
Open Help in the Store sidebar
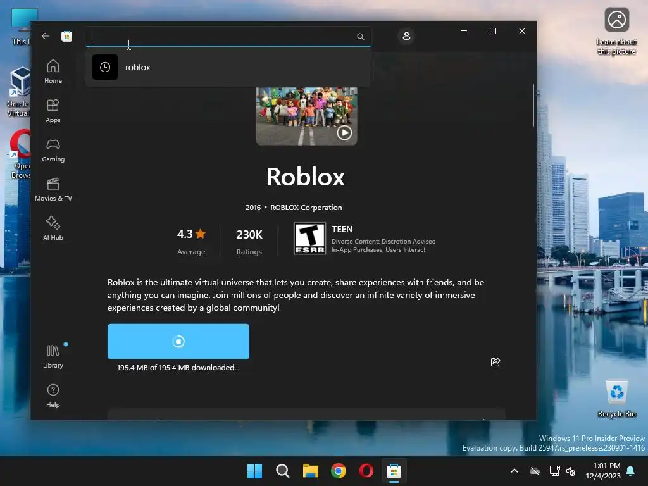(53, 396)
